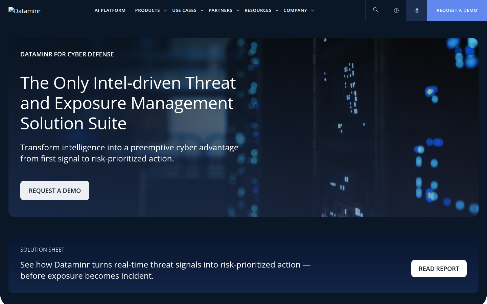487x304 pixels.
Task: Open the Use Cases menu
Action: click(184, 10)
